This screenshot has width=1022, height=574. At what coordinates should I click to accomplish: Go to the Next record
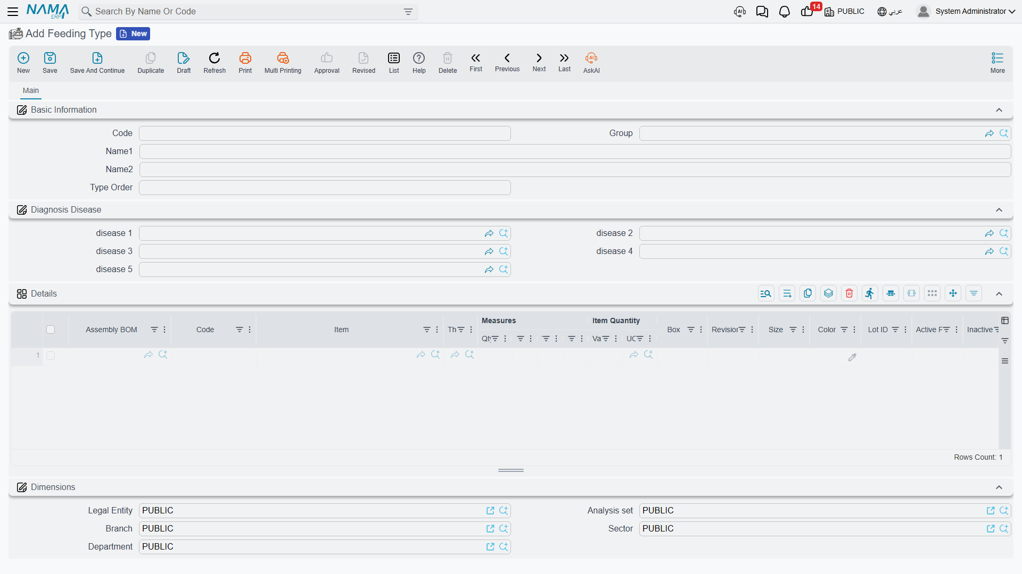pos(539,62)
